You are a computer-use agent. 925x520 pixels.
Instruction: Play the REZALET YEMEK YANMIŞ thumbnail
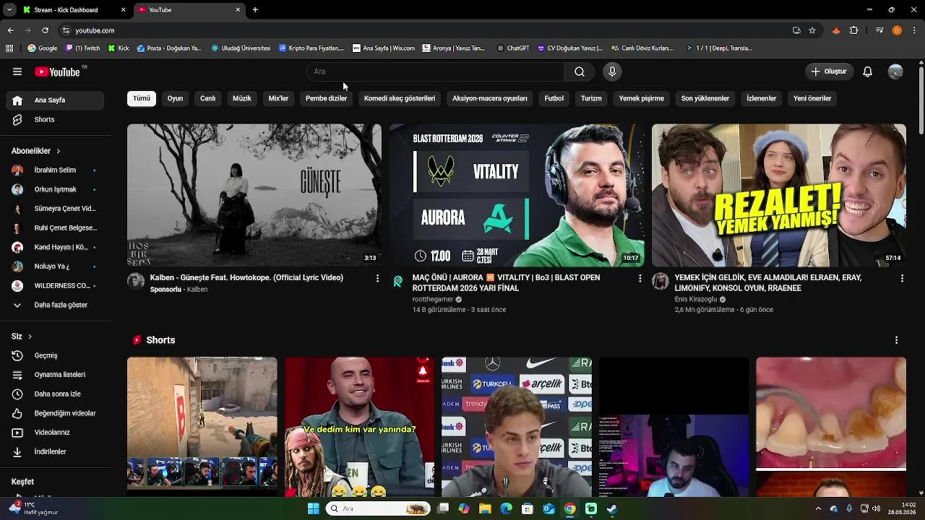pos(779,195)
